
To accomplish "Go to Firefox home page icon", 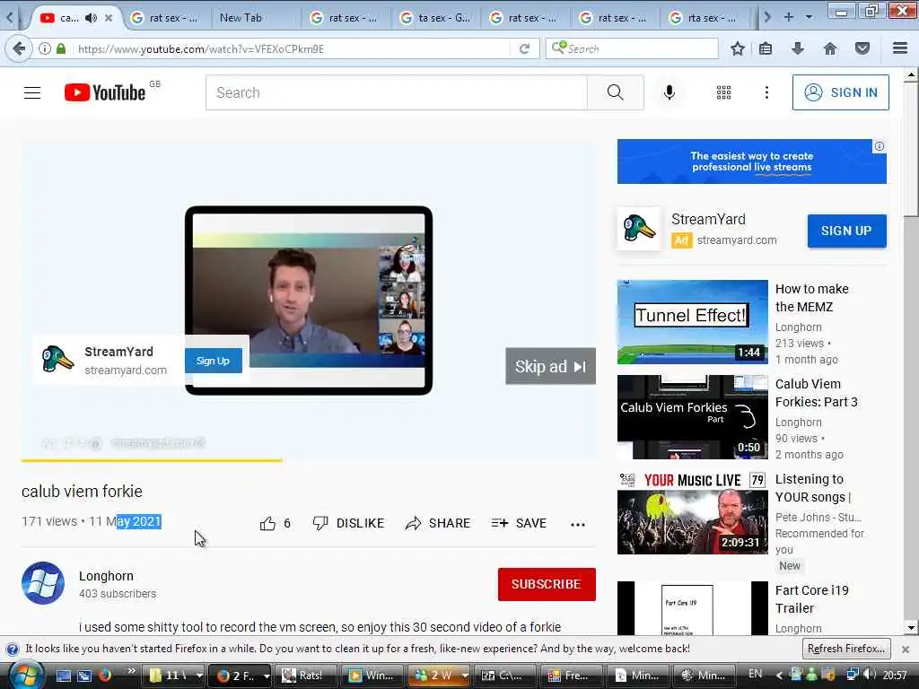I will point(830,48).
